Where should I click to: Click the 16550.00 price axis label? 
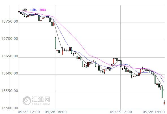tap(10, 91)
